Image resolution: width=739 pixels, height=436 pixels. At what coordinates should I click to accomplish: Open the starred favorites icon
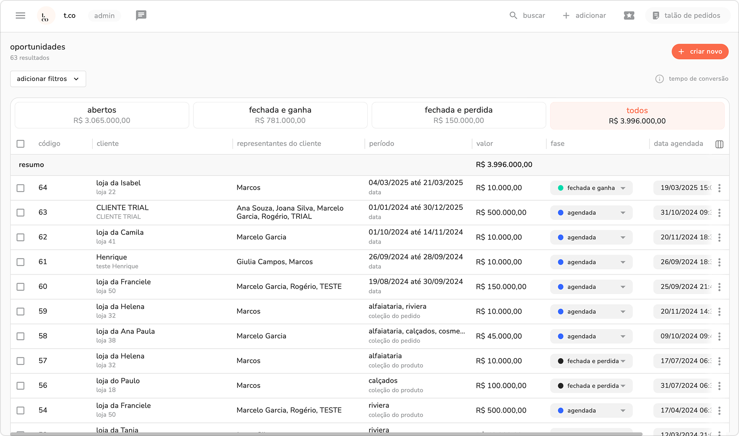[x=629, y=16]
